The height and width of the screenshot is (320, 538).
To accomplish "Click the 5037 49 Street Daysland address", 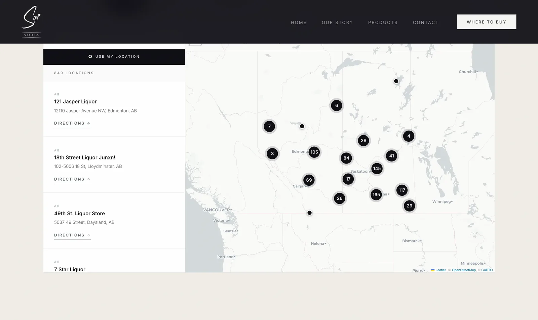I will [x=84, y=222].
